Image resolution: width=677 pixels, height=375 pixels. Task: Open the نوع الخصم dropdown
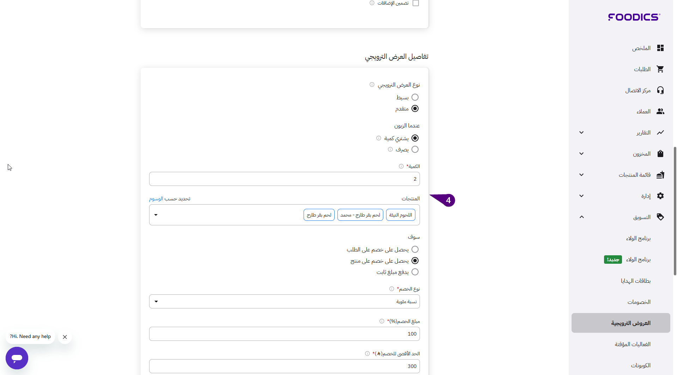tap(284, 301)
